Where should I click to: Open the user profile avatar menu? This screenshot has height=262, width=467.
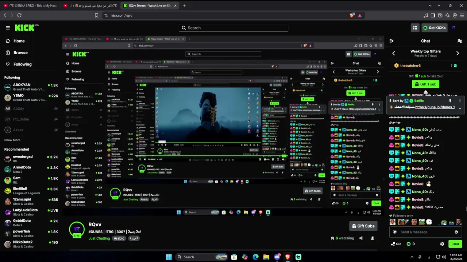454,28
